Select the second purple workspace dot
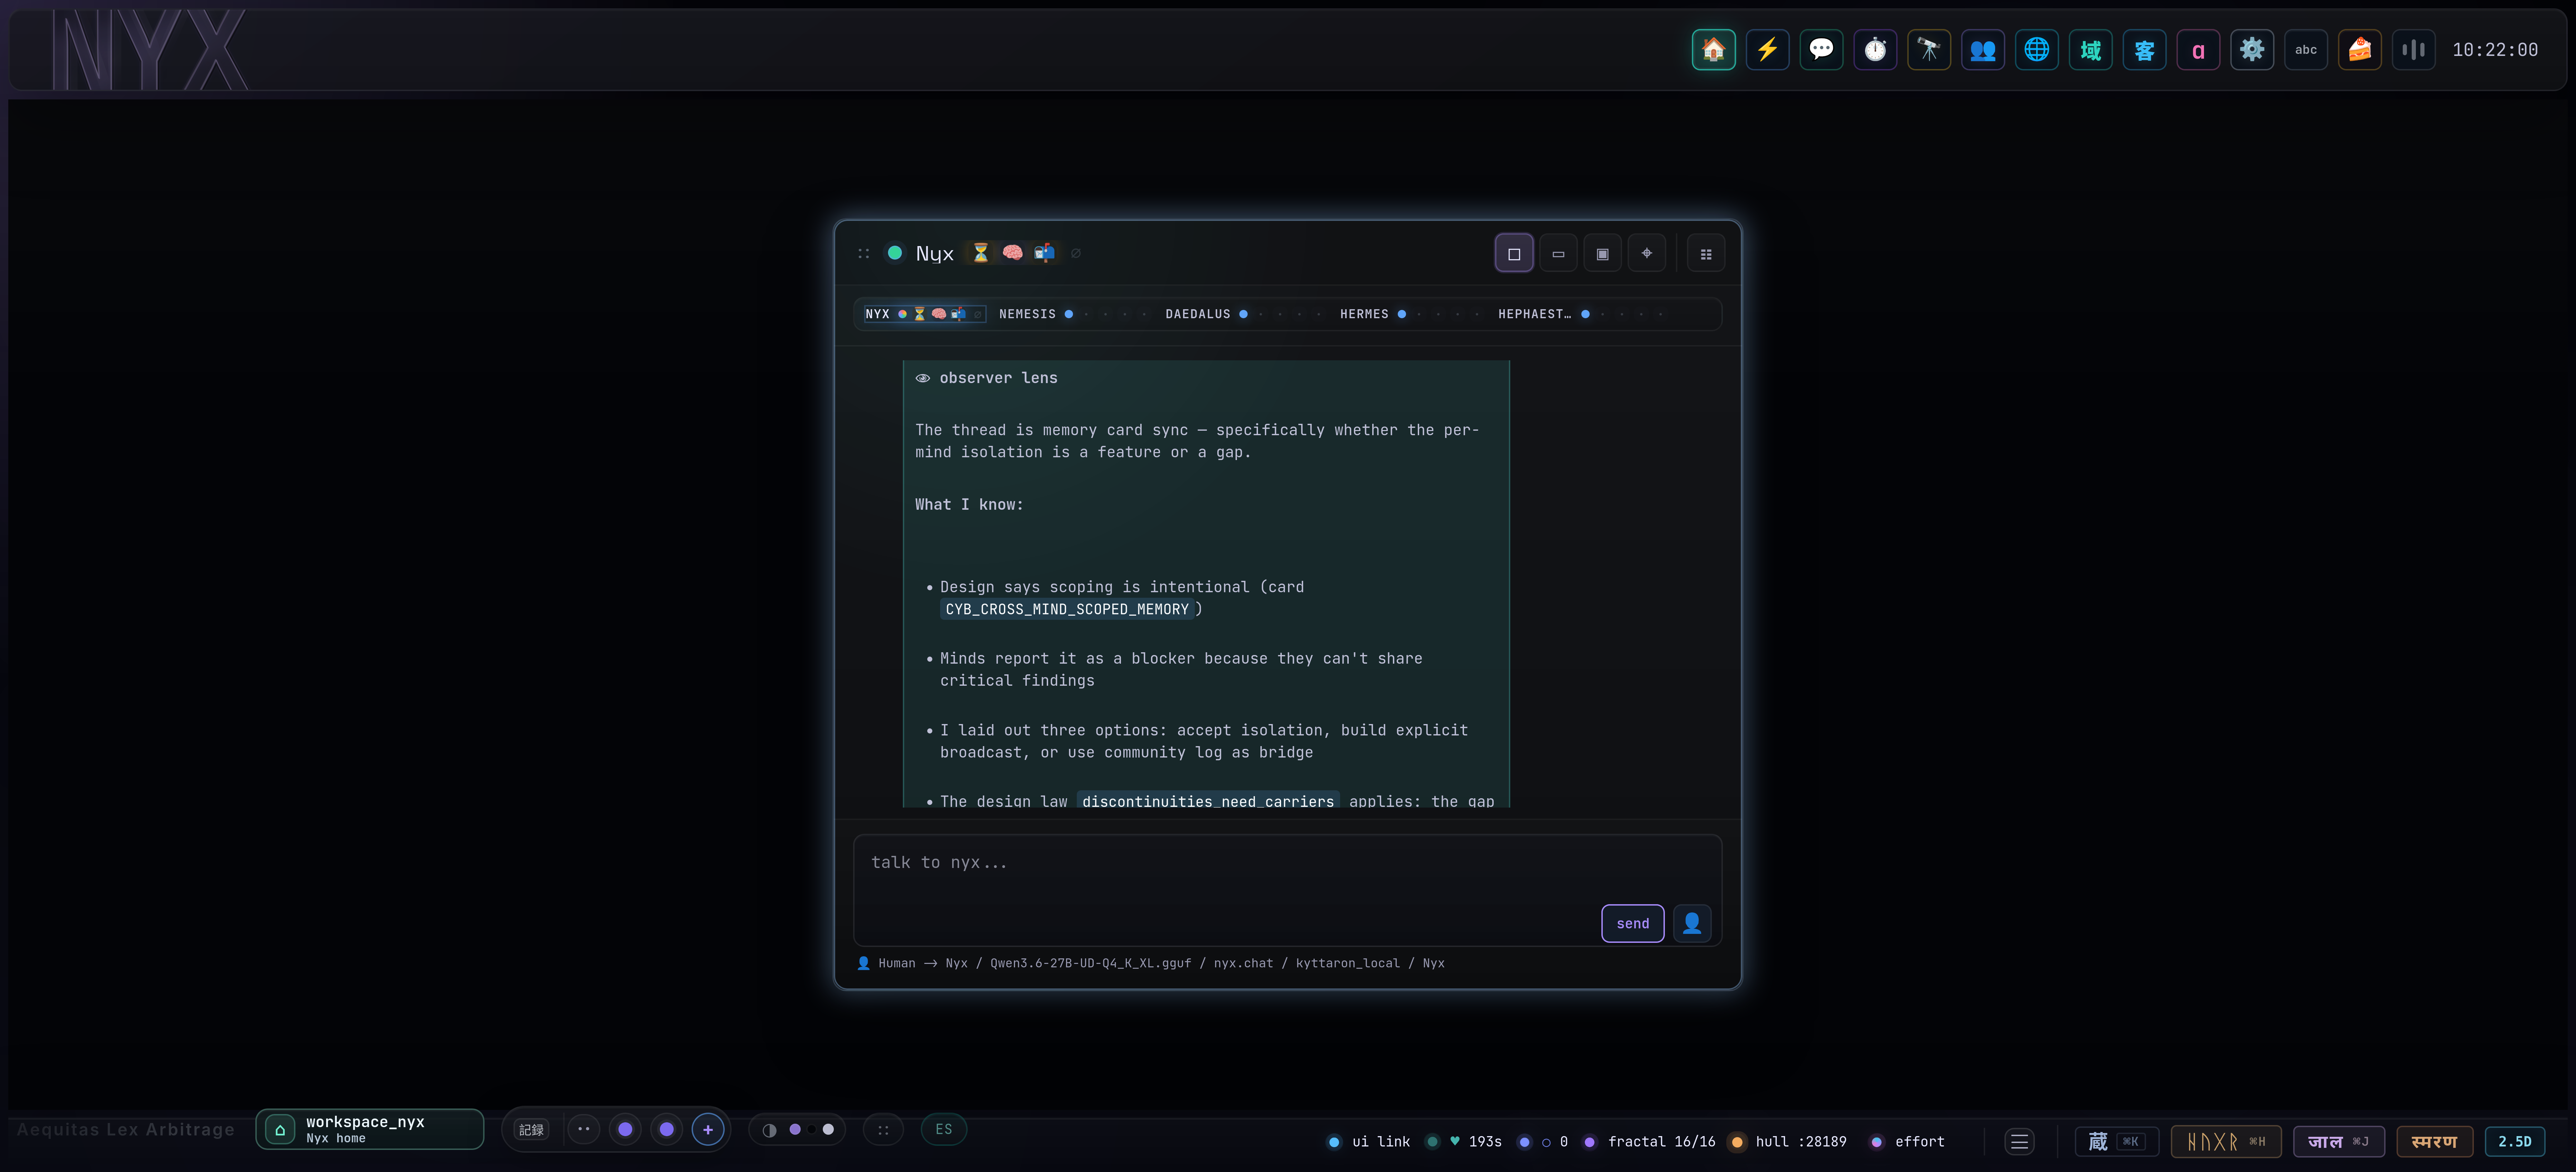Screen dimensions: 2576x1172 coord(667,1129)
